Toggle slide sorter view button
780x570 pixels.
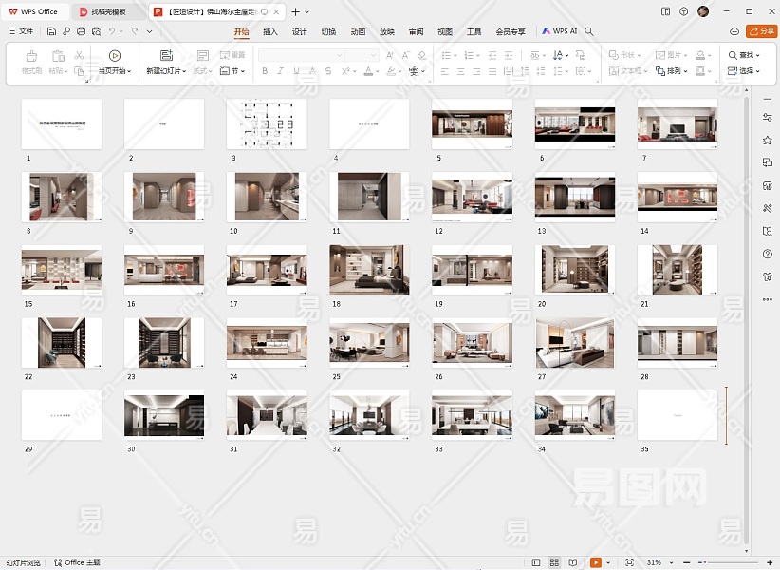coord(555,562)
